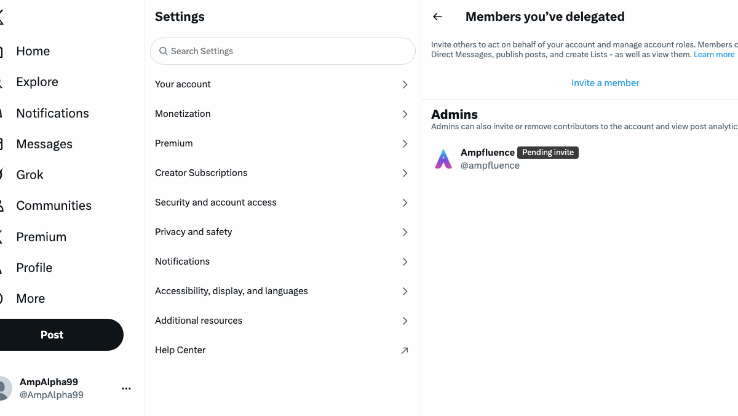Click the Ampfluence logo avatar
The height and width of the screenshot is (416, 738).
pyautogui.click(x=443, y=159)
